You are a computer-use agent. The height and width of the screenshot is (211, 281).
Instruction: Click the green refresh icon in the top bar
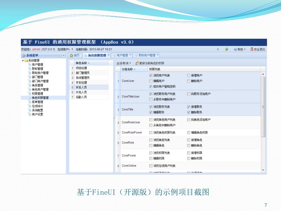coord(226,49)
